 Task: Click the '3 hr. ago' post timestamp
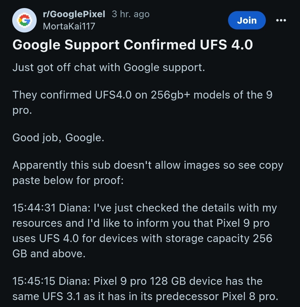coord(131,14)
